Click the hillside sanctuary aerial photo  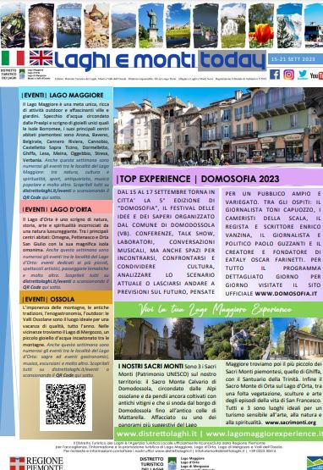(237, 339)
